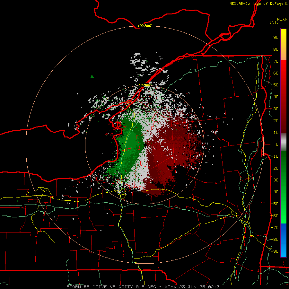
Task: Click the 70 scale value
Action: 276,61
